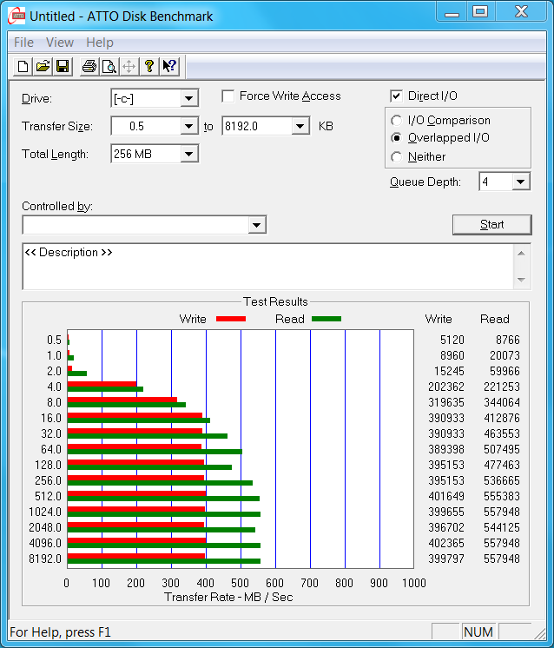
Task: Open the View menu
Action: pyautogui.click(x=60, y=43)
